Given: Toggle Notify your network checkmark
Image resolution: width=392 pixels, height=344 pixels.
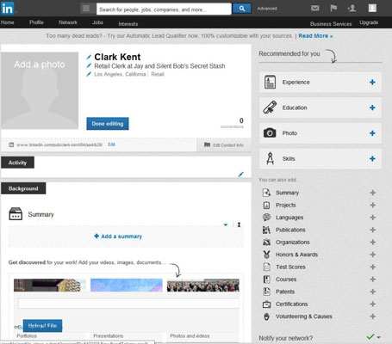Looking at the screenshot, I should pyautogui.click(x=370, y=336).
